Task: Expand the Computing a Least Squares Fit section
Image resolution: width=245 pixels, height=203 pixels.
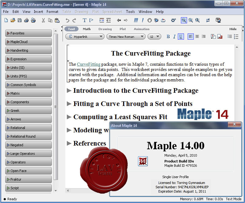Action: pos(69,117)
